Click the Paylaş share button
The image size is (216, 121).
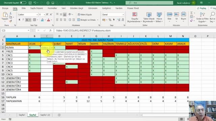202,8
